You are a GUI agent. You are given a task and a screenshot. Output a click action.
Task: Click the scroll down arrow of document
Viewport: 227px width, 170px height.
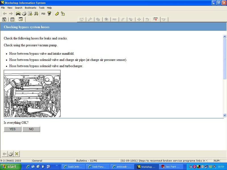click(x=225, y=115)
